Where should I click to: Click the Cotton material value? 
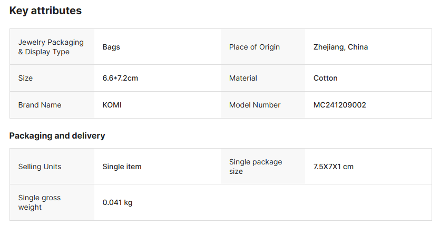326,78
